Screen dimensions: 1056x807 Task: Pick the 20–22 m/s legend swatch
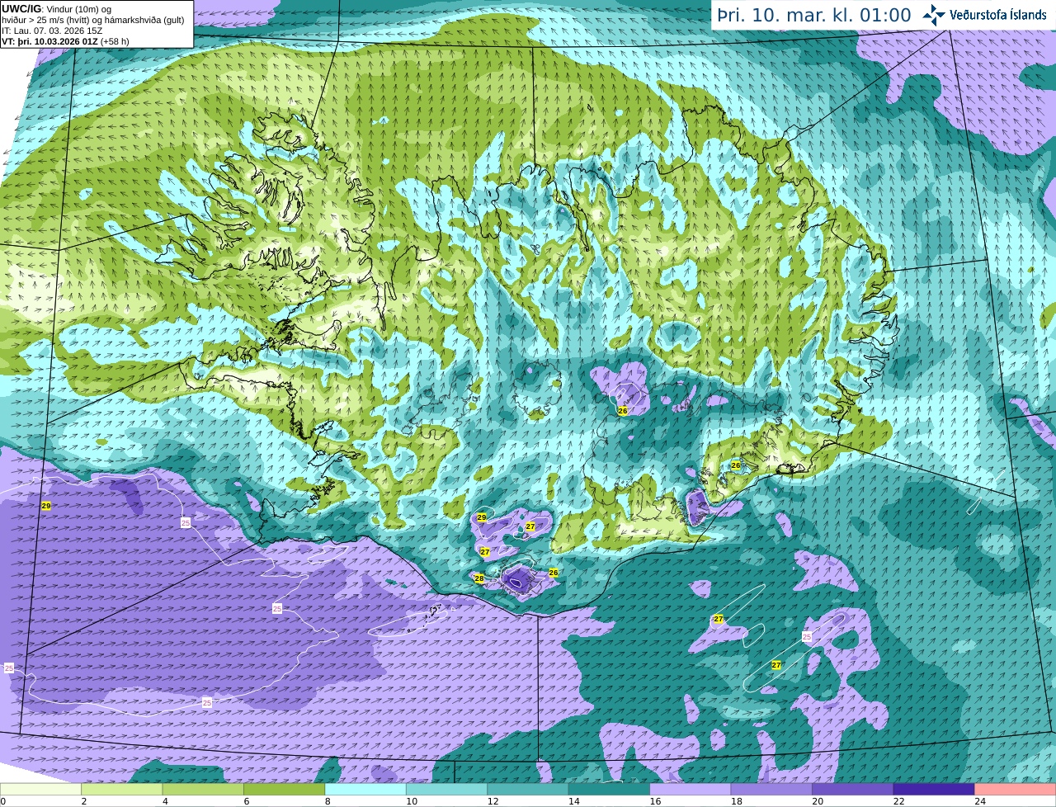click(x=852, y=790)
